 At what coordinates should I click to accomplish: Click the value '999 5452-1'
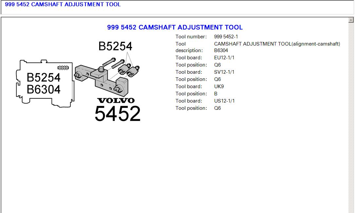tap(226, 37)
